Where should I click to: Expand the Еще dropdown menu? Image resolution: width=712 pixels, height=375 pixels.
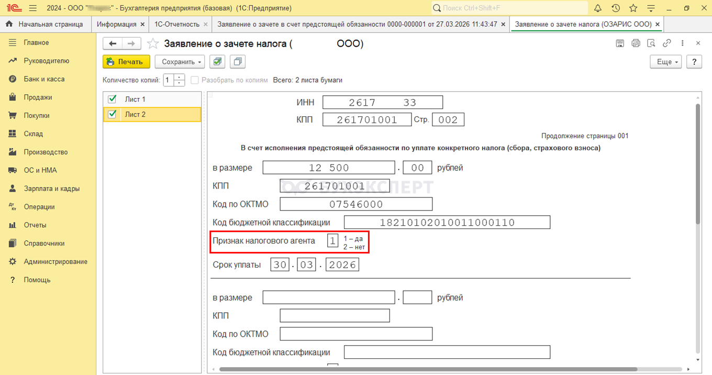tap(667, 62)
